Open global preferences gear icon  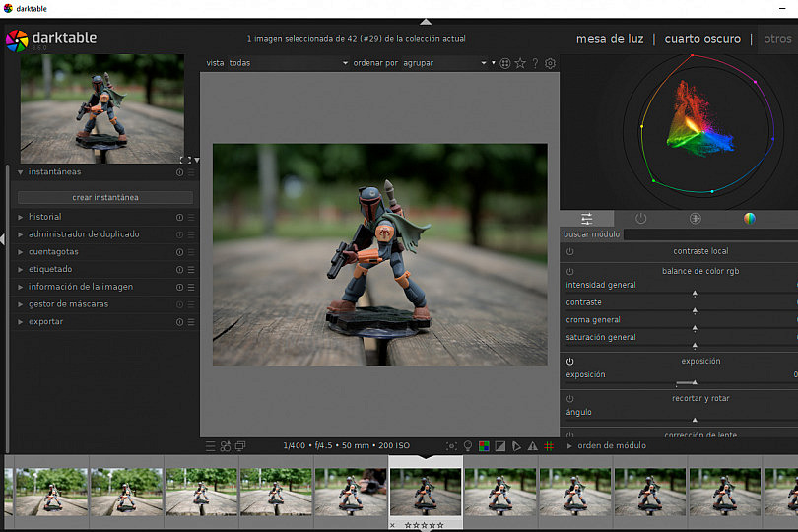coord(550,63)
